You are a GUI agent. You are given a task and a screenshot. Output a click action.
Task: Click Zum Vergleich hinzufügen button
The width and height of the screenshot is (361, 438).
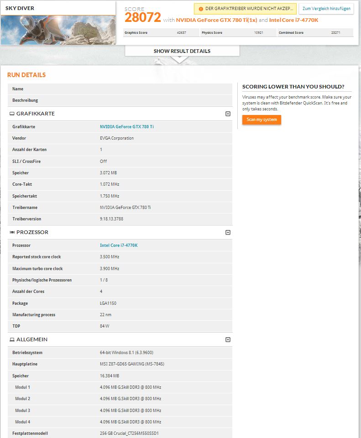[326, 9]
